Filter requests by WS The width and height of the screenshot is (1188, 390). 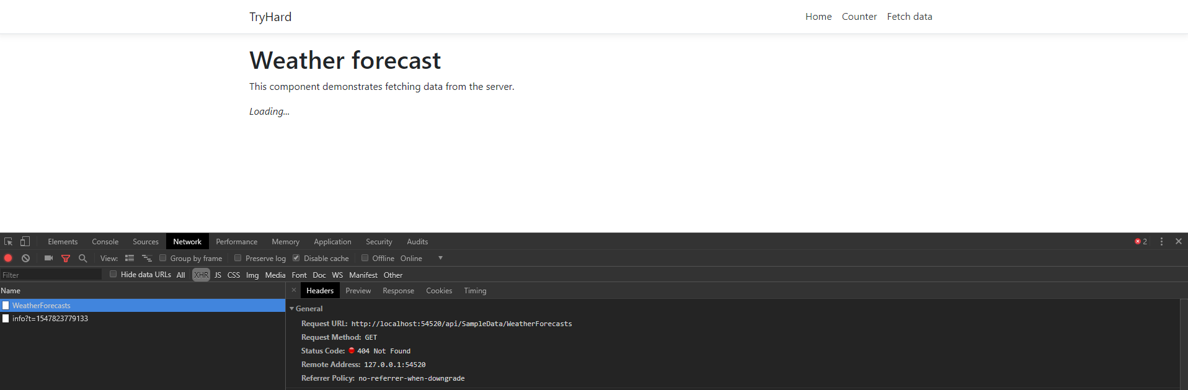337,275
